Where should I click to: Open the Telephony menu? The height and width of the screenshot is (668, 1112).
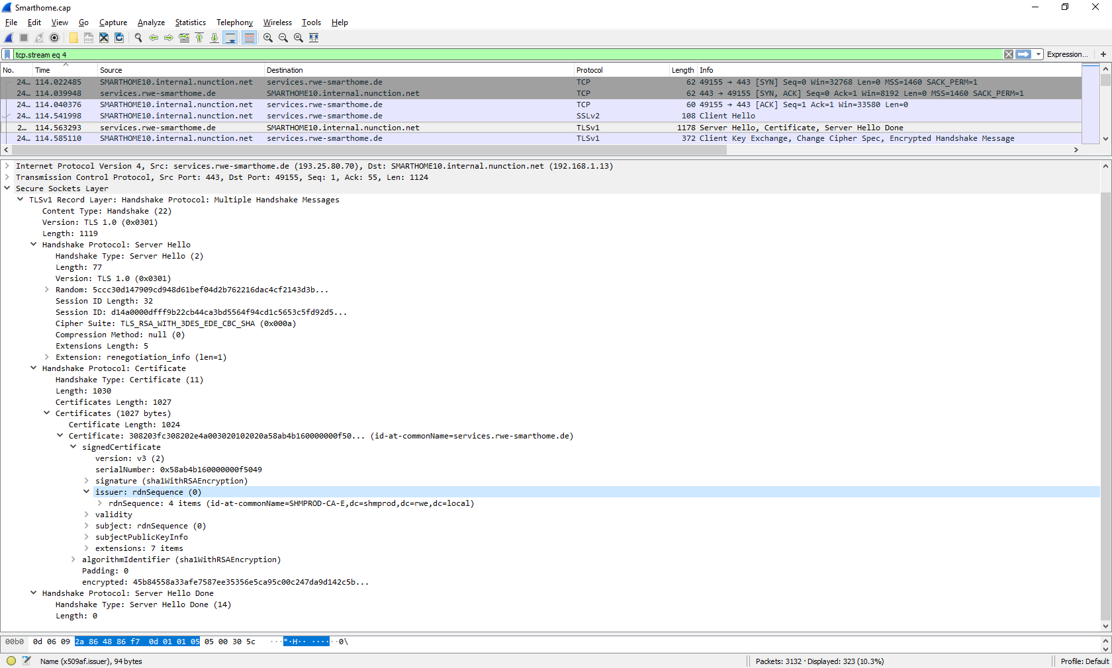(234, 22)
